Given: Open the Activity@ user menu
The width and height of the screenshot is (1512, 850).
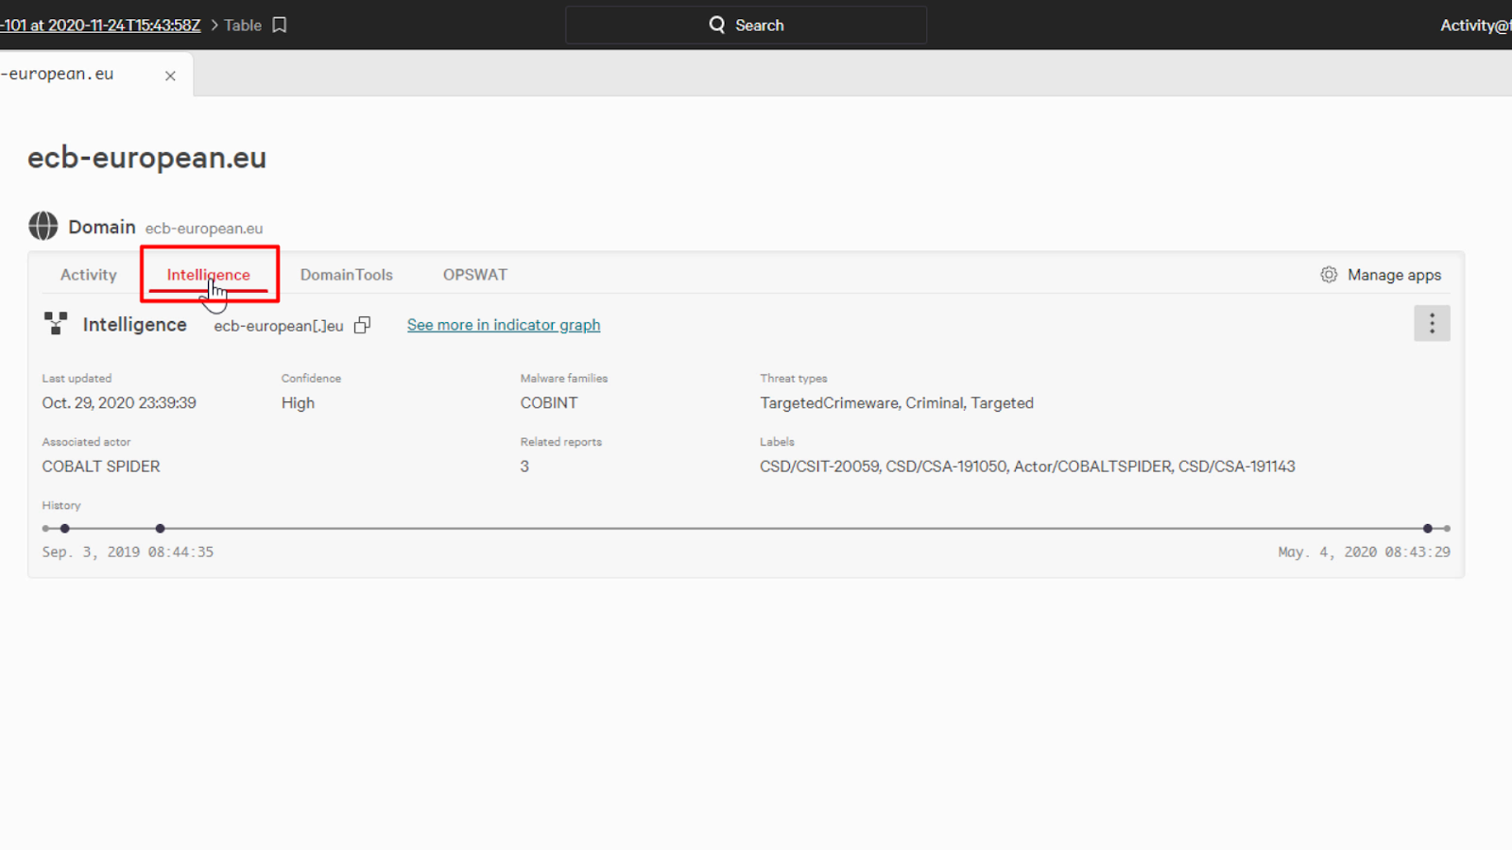Looking at the screenshot, I should (x=1475, y=25).
